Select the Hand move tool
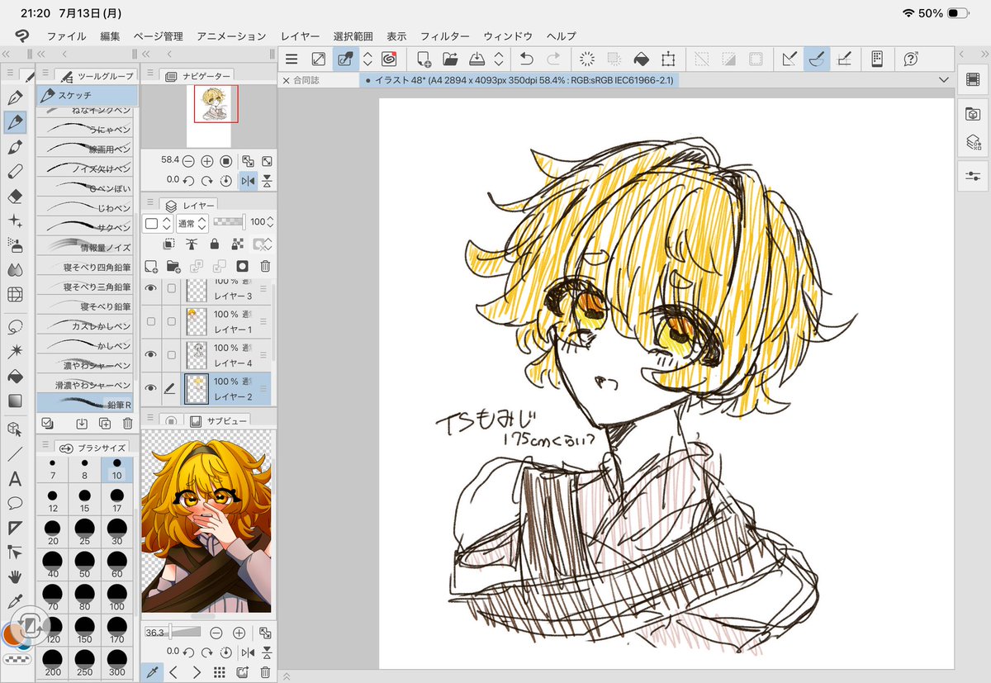The height and width of the screenshot is (683, 991). [14, 576]
